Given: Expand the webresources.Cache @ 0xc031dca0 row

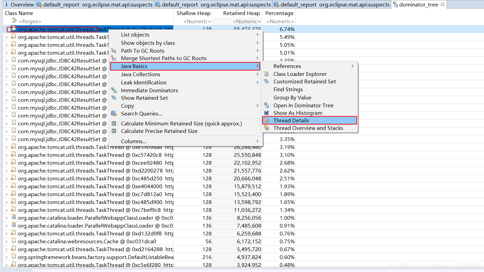Looking at the screenshot, I should (6, 242).
